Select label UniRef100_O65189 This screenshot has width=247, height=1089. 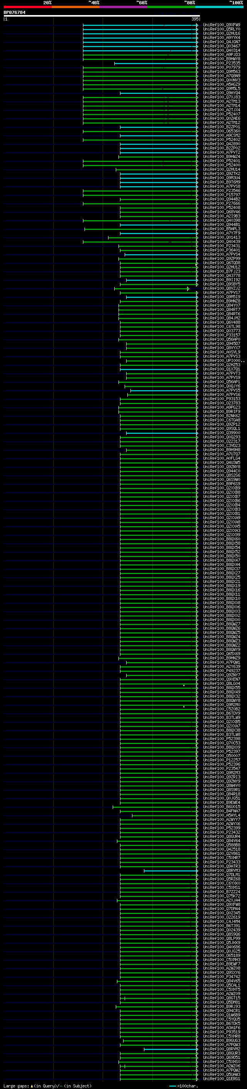click(x=221, y=955)
